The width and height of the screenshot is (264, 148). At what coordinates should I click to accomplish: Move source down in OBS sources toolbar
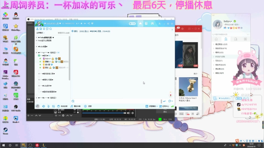71,115
